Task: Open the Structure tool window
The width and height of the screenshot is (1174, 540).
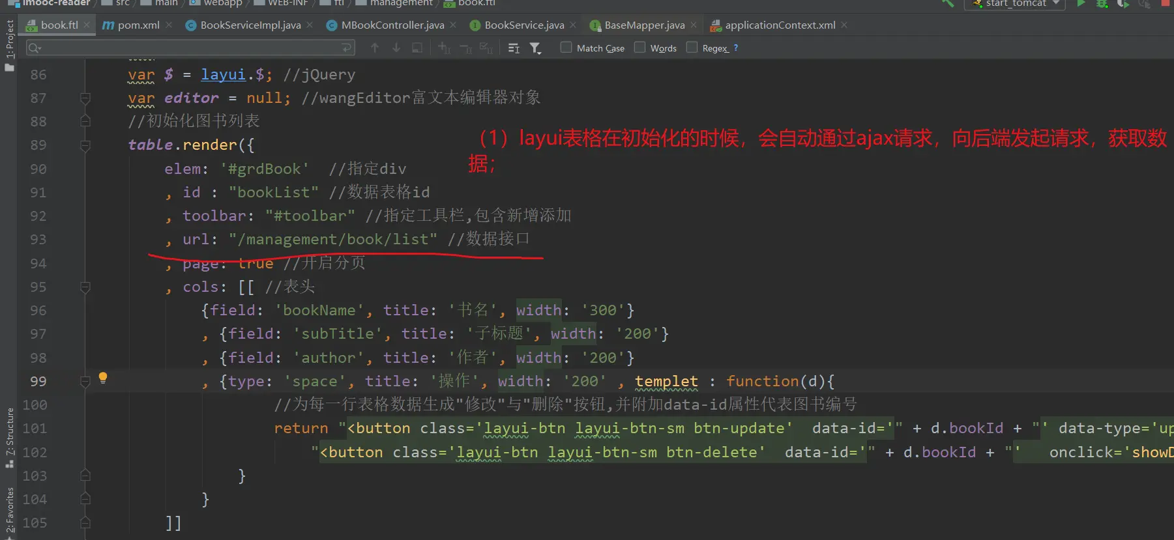Action: pyautogui.click(x=9, y=437)
